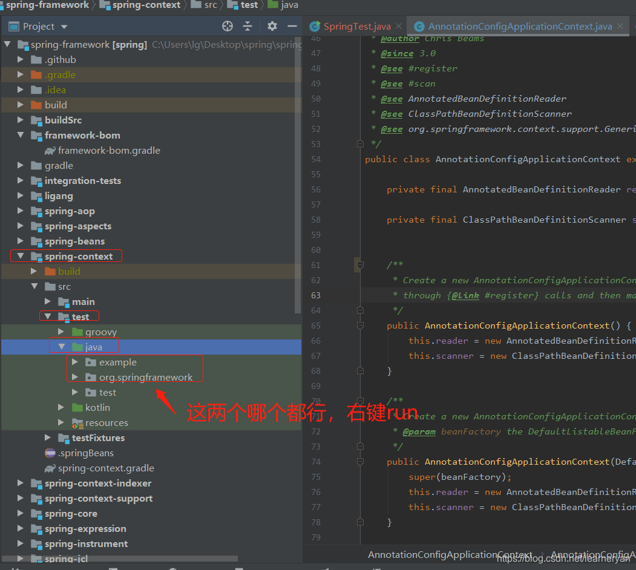This screenshot has width=636, height=570.
Task: Close the SpringTest.java tab
Action: pos(399,27)
